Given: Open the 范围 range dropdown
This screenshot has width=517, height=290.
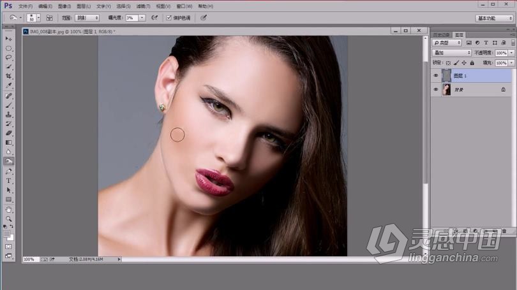Looking at the screenshot, I should (x=87, y=18).
